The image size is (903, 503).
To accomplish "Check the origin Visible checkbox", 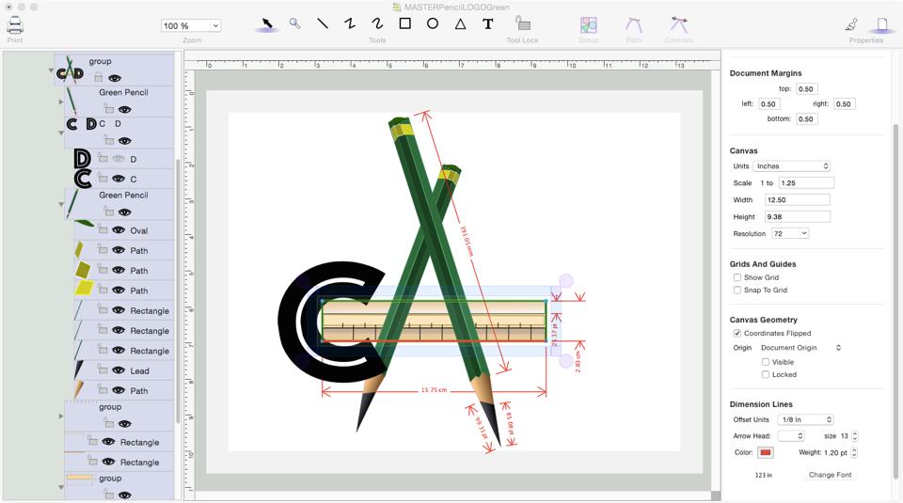I will 766,362.
